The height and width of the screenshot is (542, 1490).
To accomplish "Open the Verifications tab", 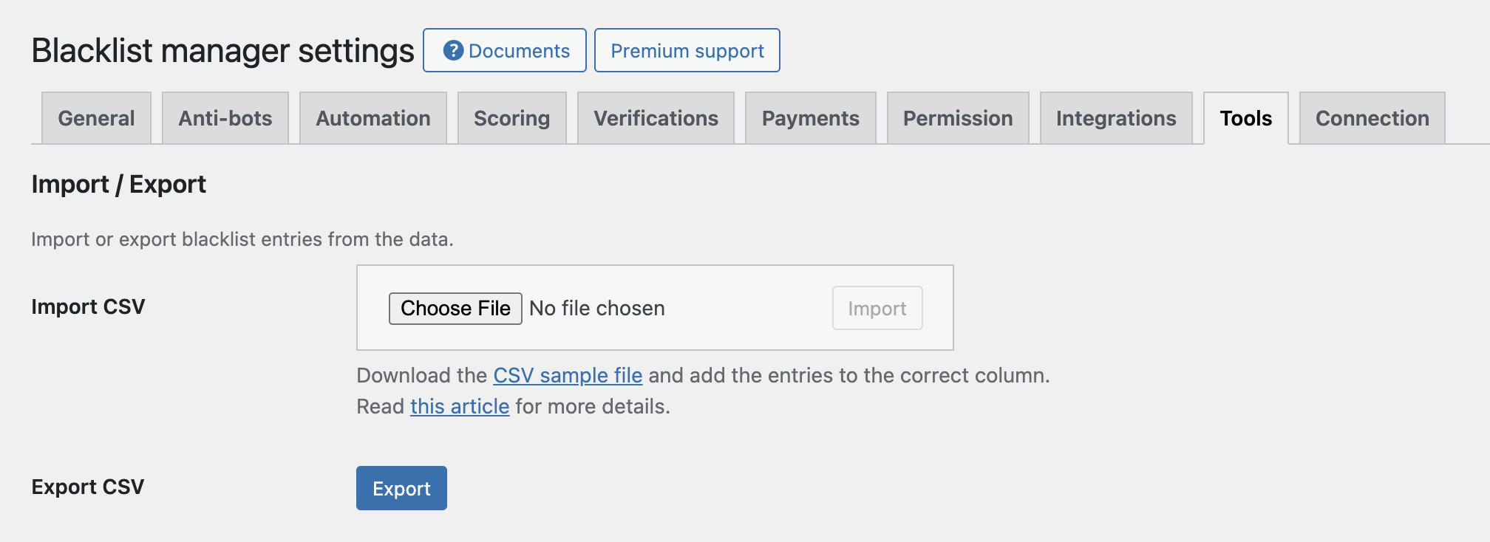I will coord(656,118).
